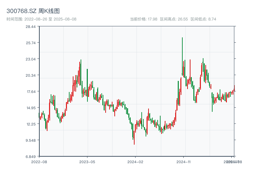Click the current price label 当前价格: 17.98
This screenshot has width=260, height=195.
[144, 19]
